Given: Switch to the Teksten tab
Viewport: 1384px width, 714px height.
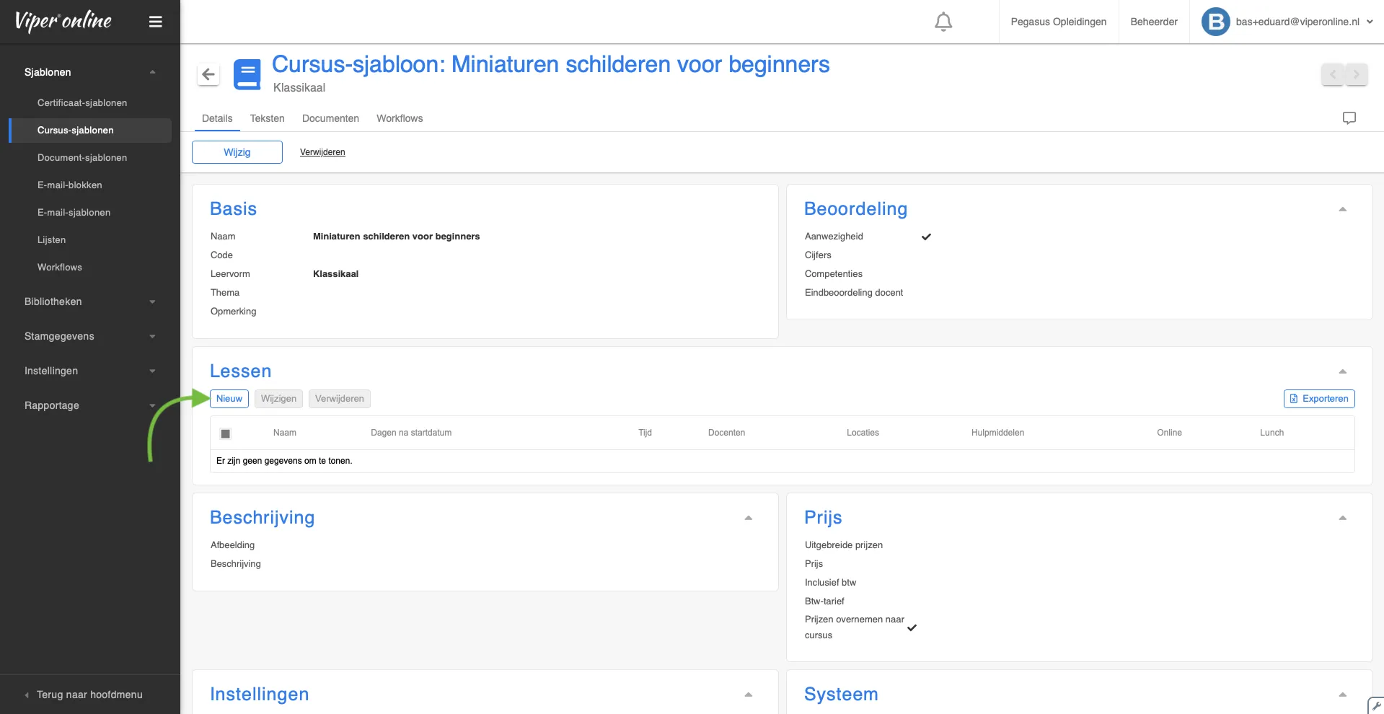Looking at the screenshot, I should [x=267, y=118].
